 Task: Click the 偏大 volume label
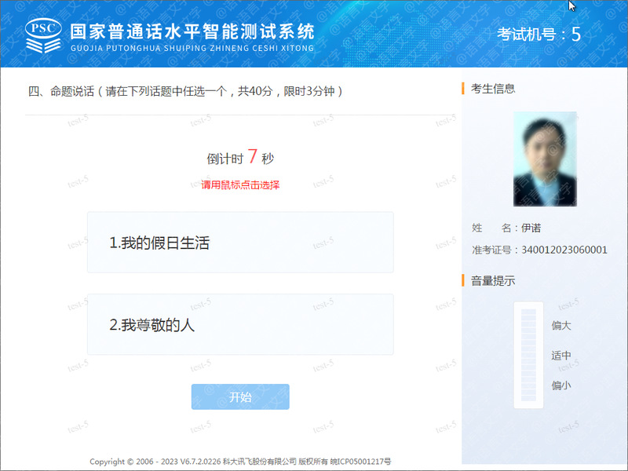tap(561, 326)
